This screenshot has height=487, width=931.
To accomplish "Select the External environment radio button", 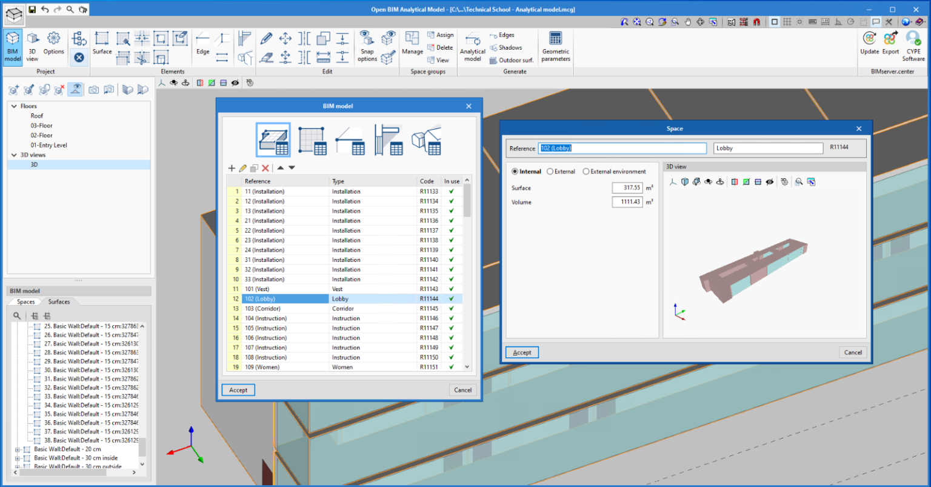I will pos(586,172).
